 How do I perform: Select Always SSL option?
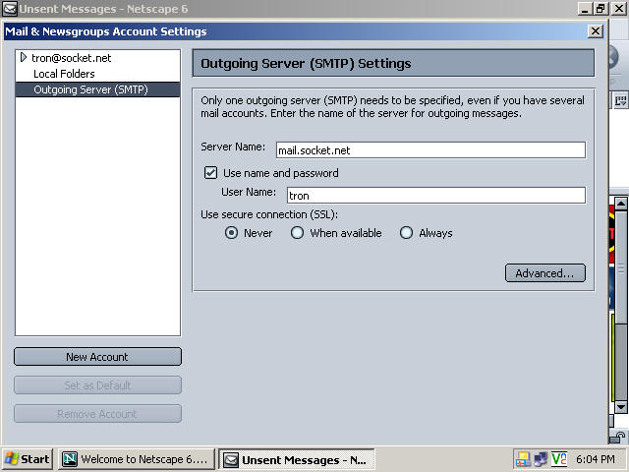click(406, 233)
